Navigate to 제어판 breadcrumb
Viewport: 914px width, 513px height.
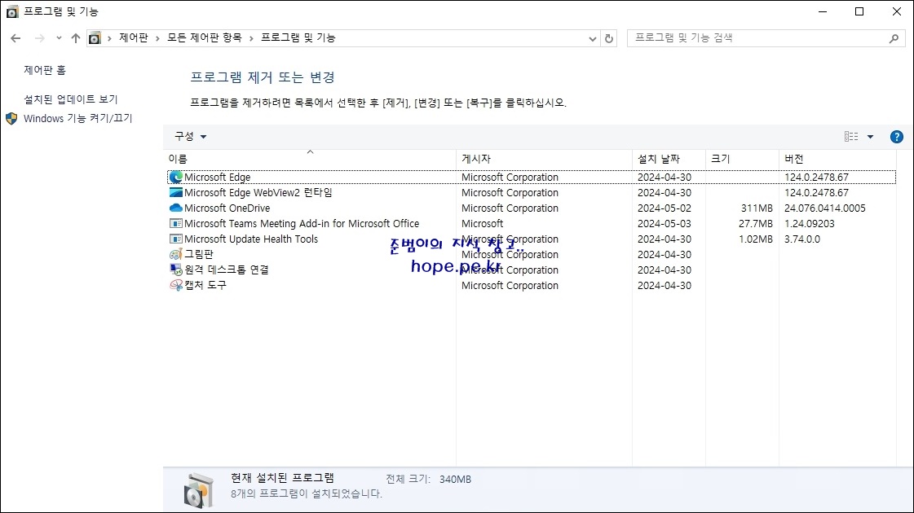coord(134,37)
